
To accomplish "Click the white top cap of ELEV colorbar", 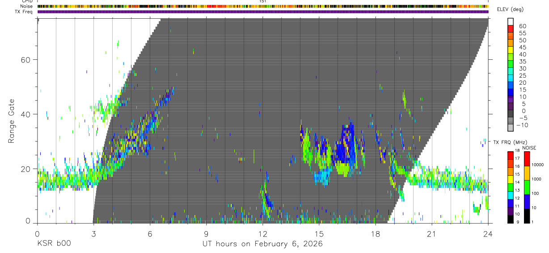I will pyautogui.click(x=510, y=22).
